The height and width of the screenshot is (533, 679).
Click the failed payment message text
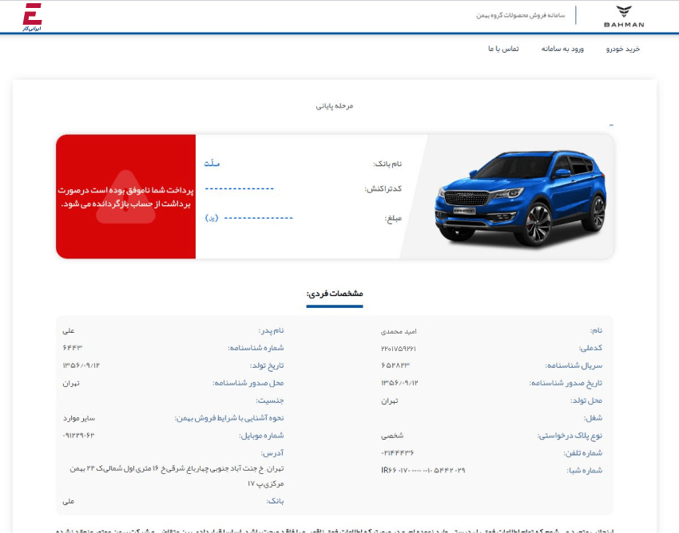[x=125, y=197]
